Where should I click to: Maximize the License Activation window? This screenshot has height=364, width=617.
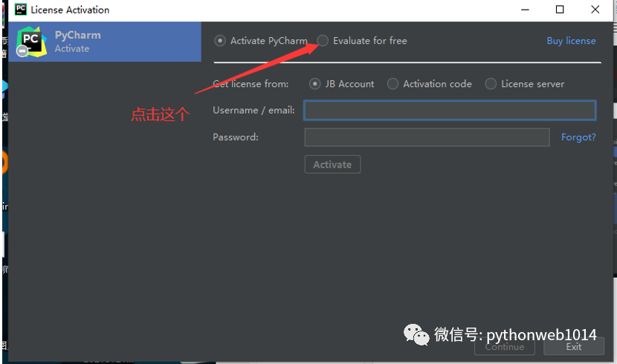click(560, 10)
